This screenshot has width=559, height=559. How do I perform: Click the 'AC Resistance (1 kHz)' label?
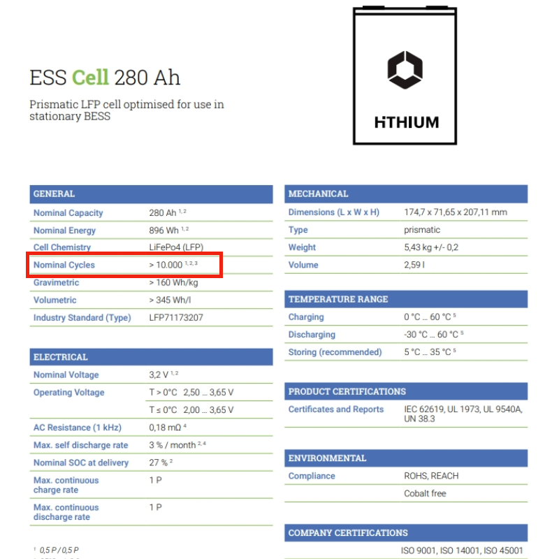click(x=78, y=428)
